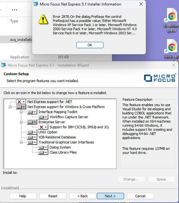Image resolution: width=179 pixels, height=203 pixels.
Task: Go back with the < Back button
Action: click(83, 196)
